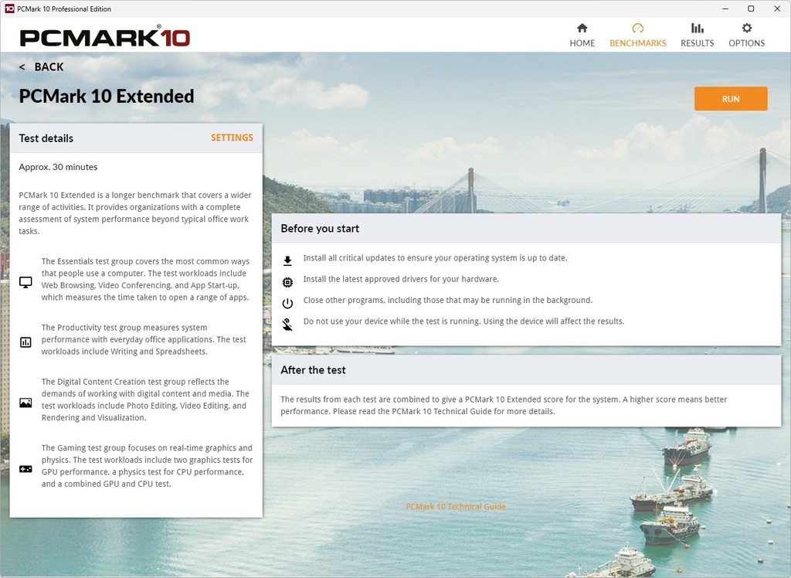The height and width of the screenshot is (578, 791).
Task: Click the PCMark 10 logo
Action: [105, 36]
